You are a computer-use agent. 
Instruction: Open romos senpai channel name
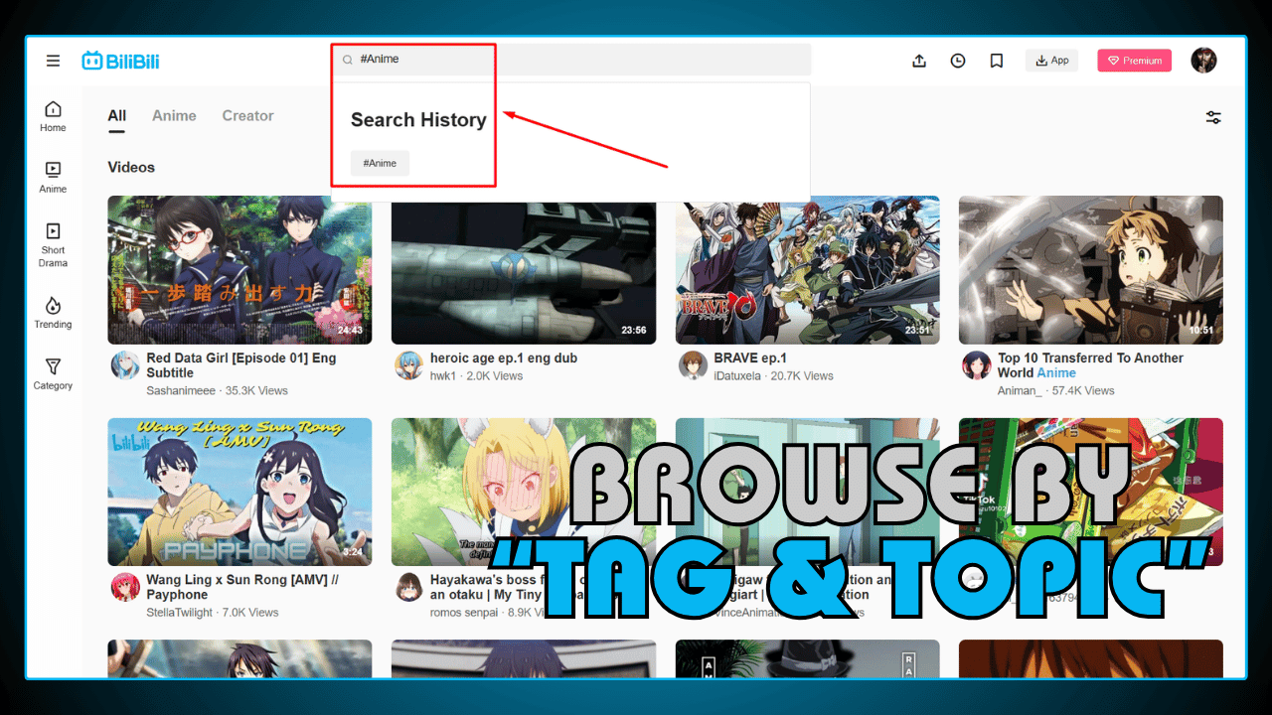(464, 613)
